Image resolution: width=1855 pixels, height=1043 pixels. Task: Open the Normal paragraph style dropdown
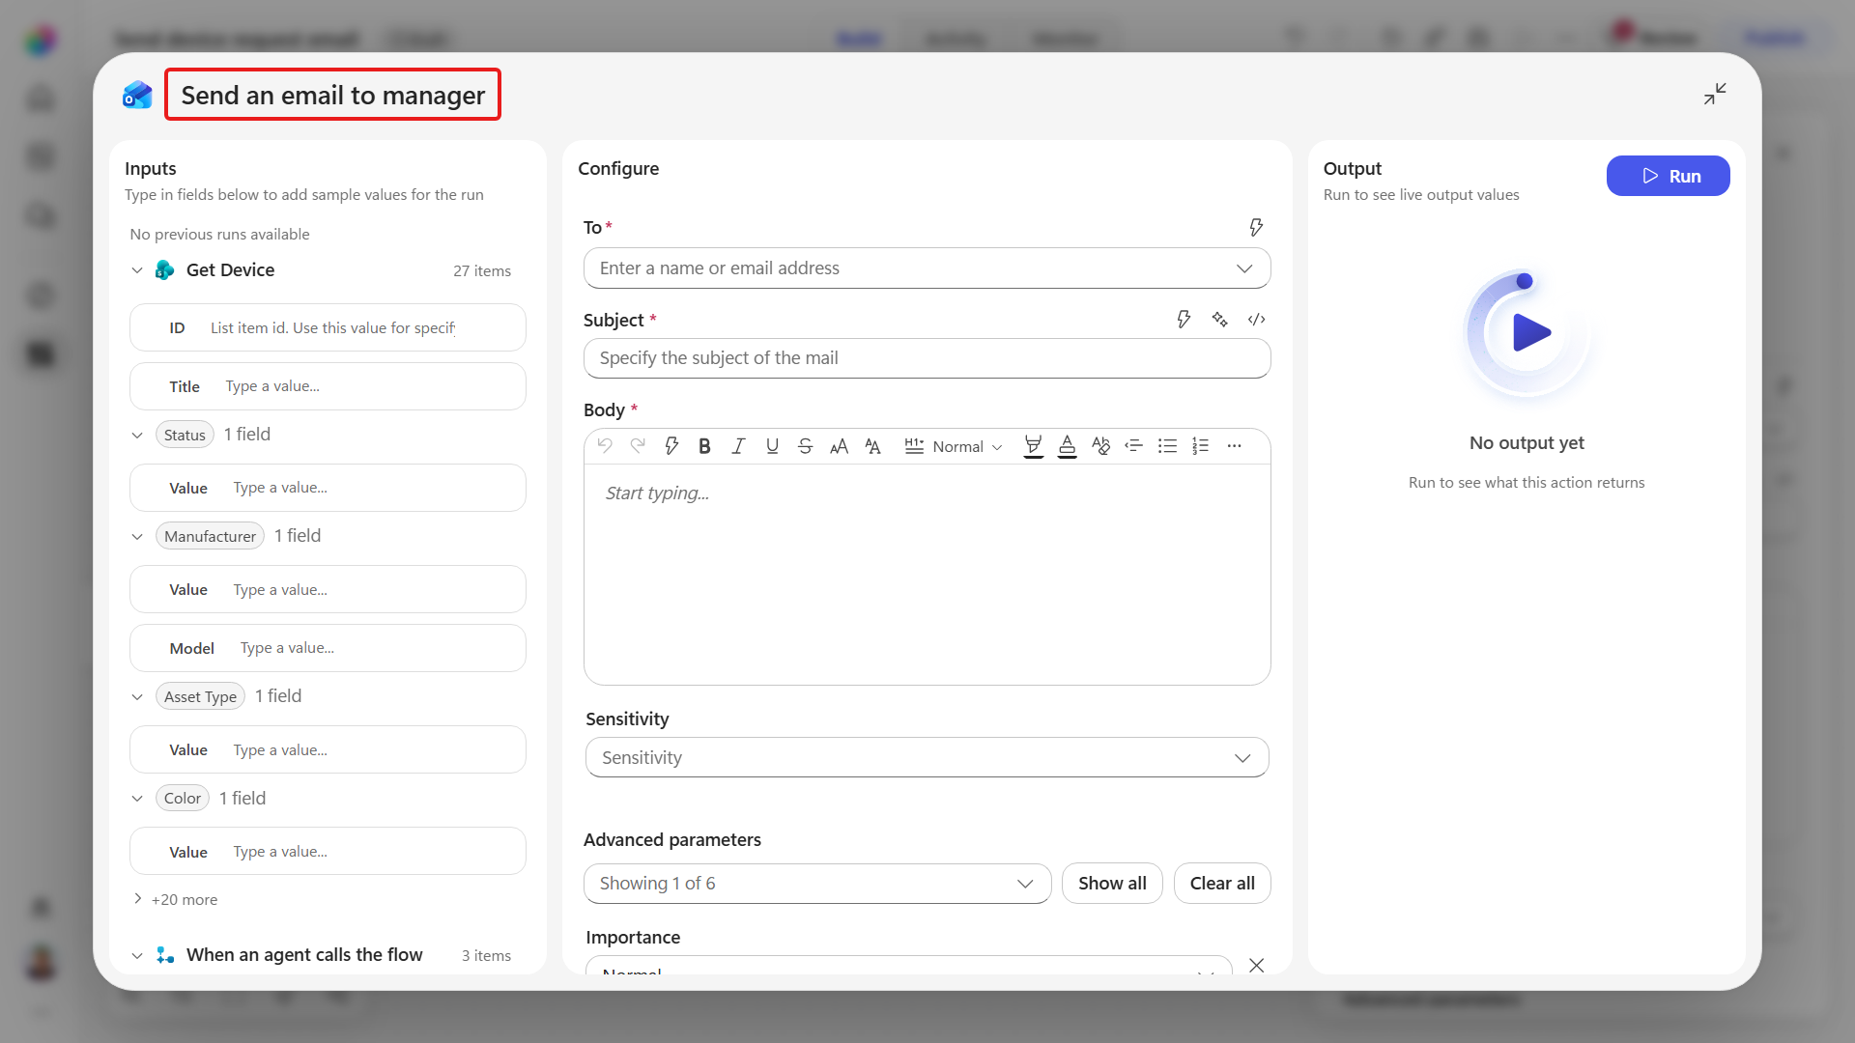point(954,446)
